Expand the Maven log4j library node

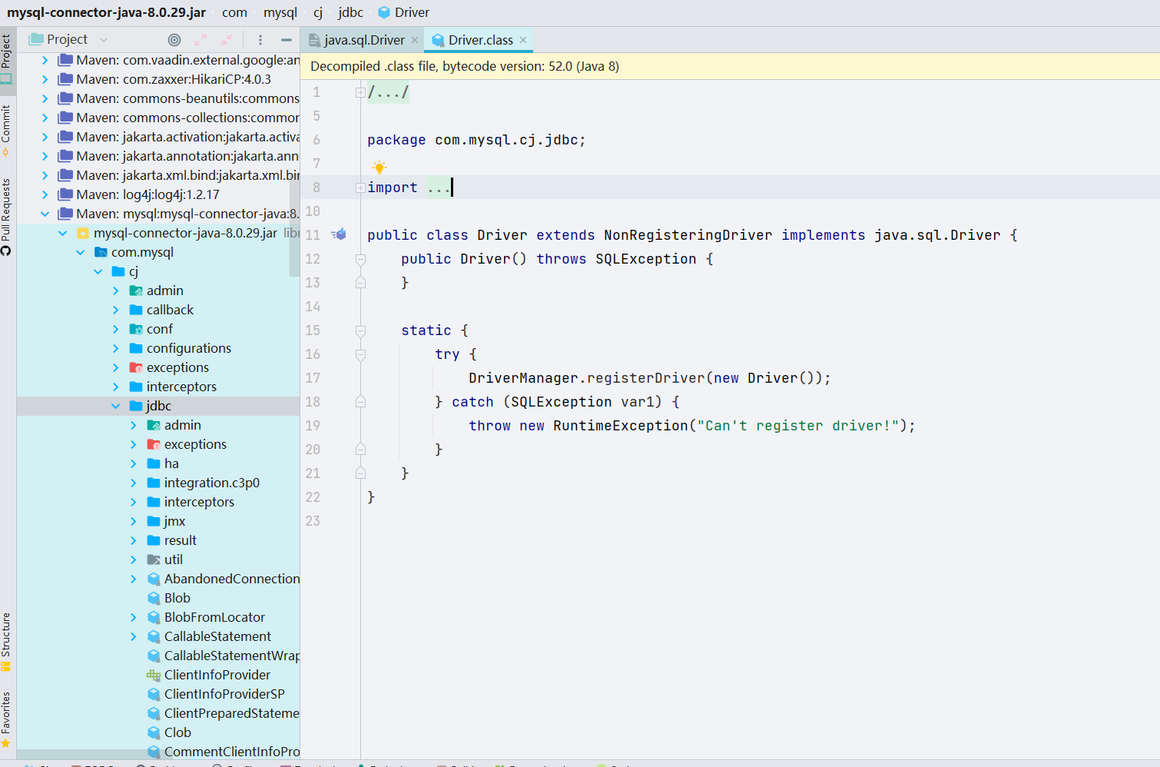tap(45, 194)
